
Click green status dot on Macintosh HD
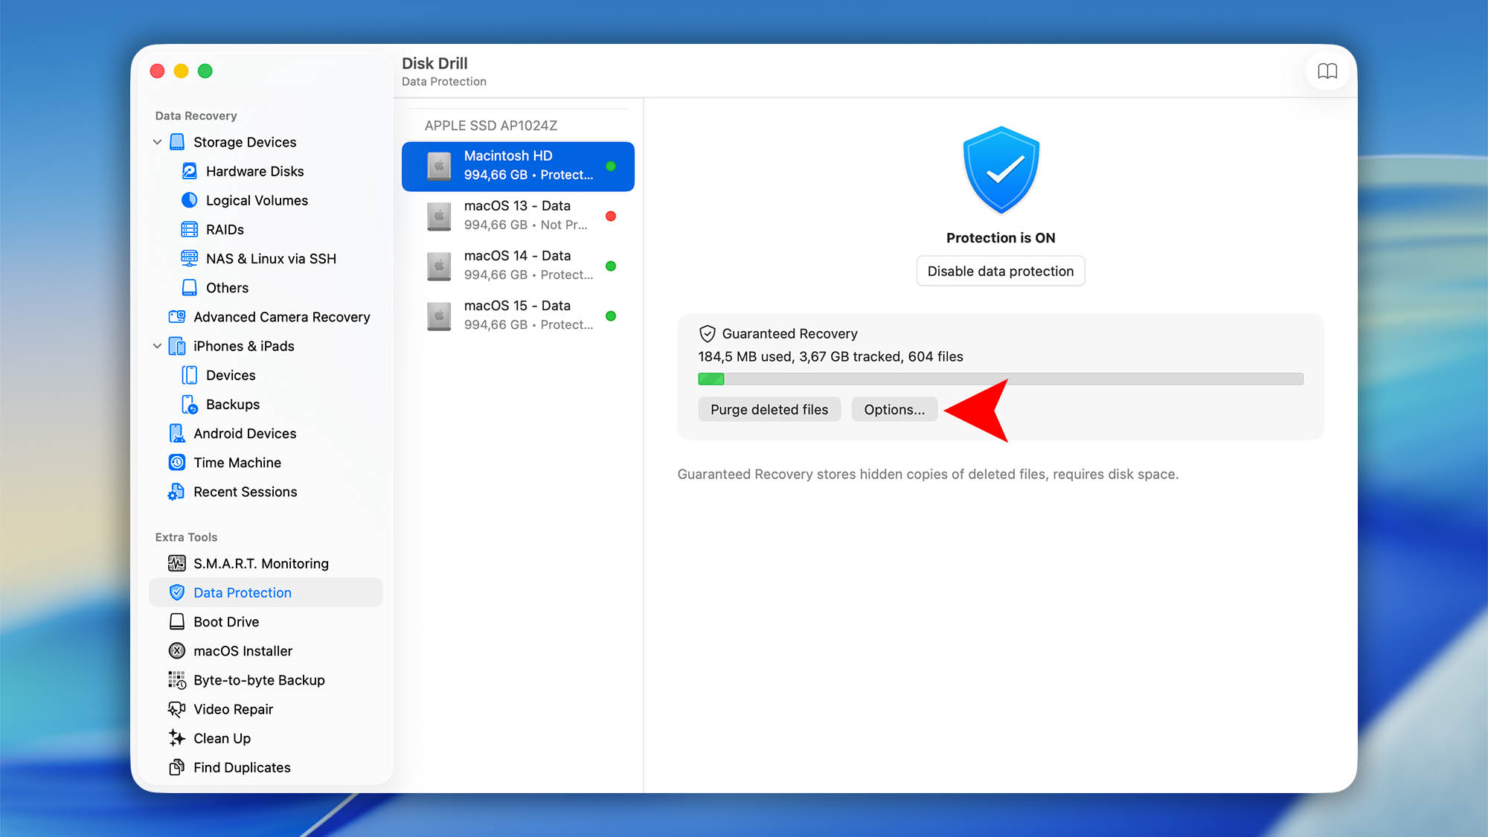point(611,166)
